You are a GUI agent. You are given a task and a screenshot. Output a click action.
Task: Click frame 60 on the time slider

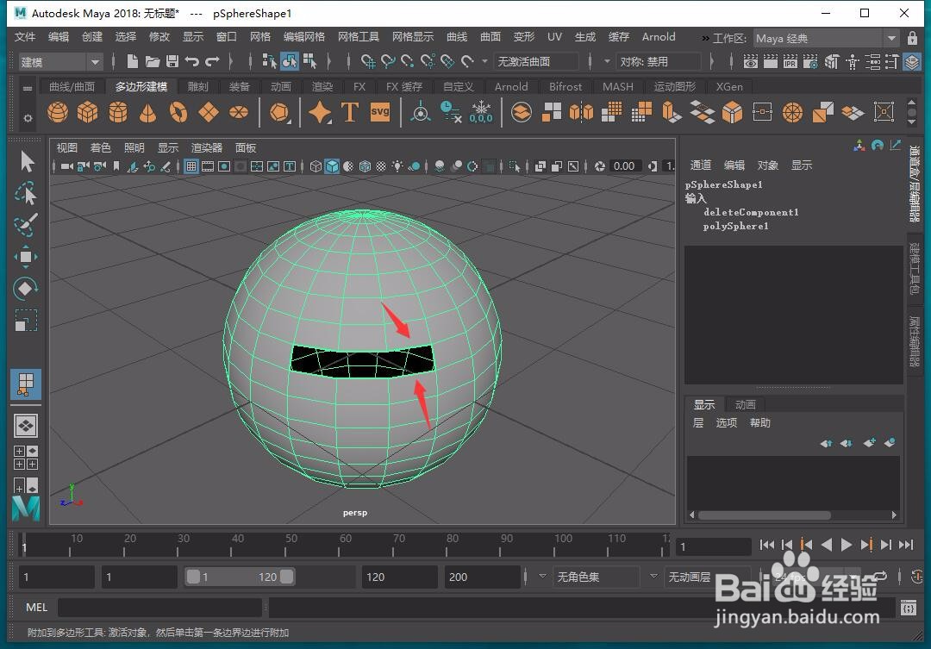(x=339, y=545)
